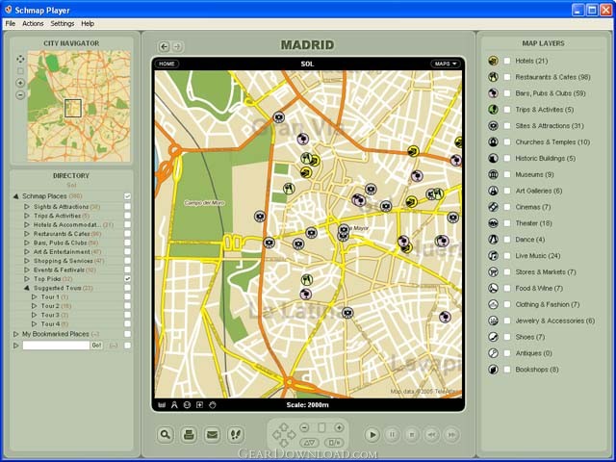Click the Trips & Activities layer icon
Image resolution: width=616 pixels, height=462 pixels.
click(x=493, y=109)
